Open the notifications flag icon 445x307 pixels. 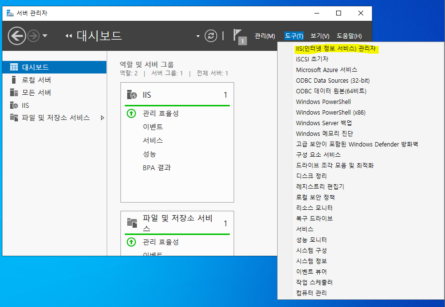tap(240, 37)
